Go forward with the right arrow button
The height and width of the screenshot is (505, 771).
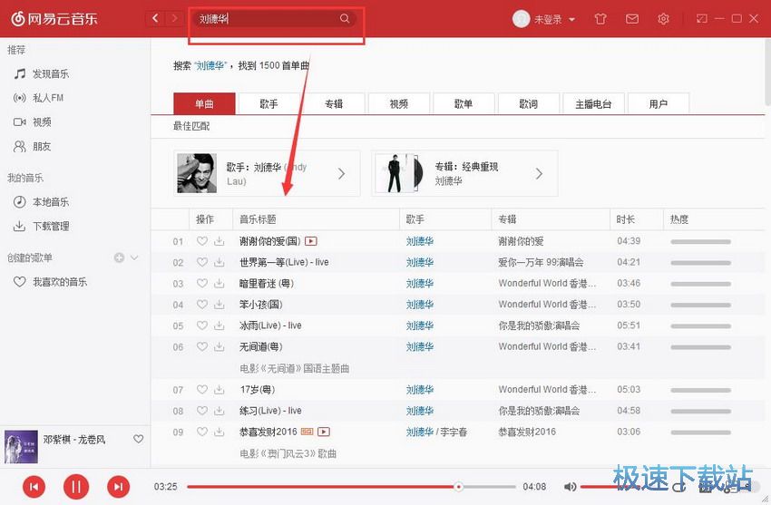tap(173, 19)
